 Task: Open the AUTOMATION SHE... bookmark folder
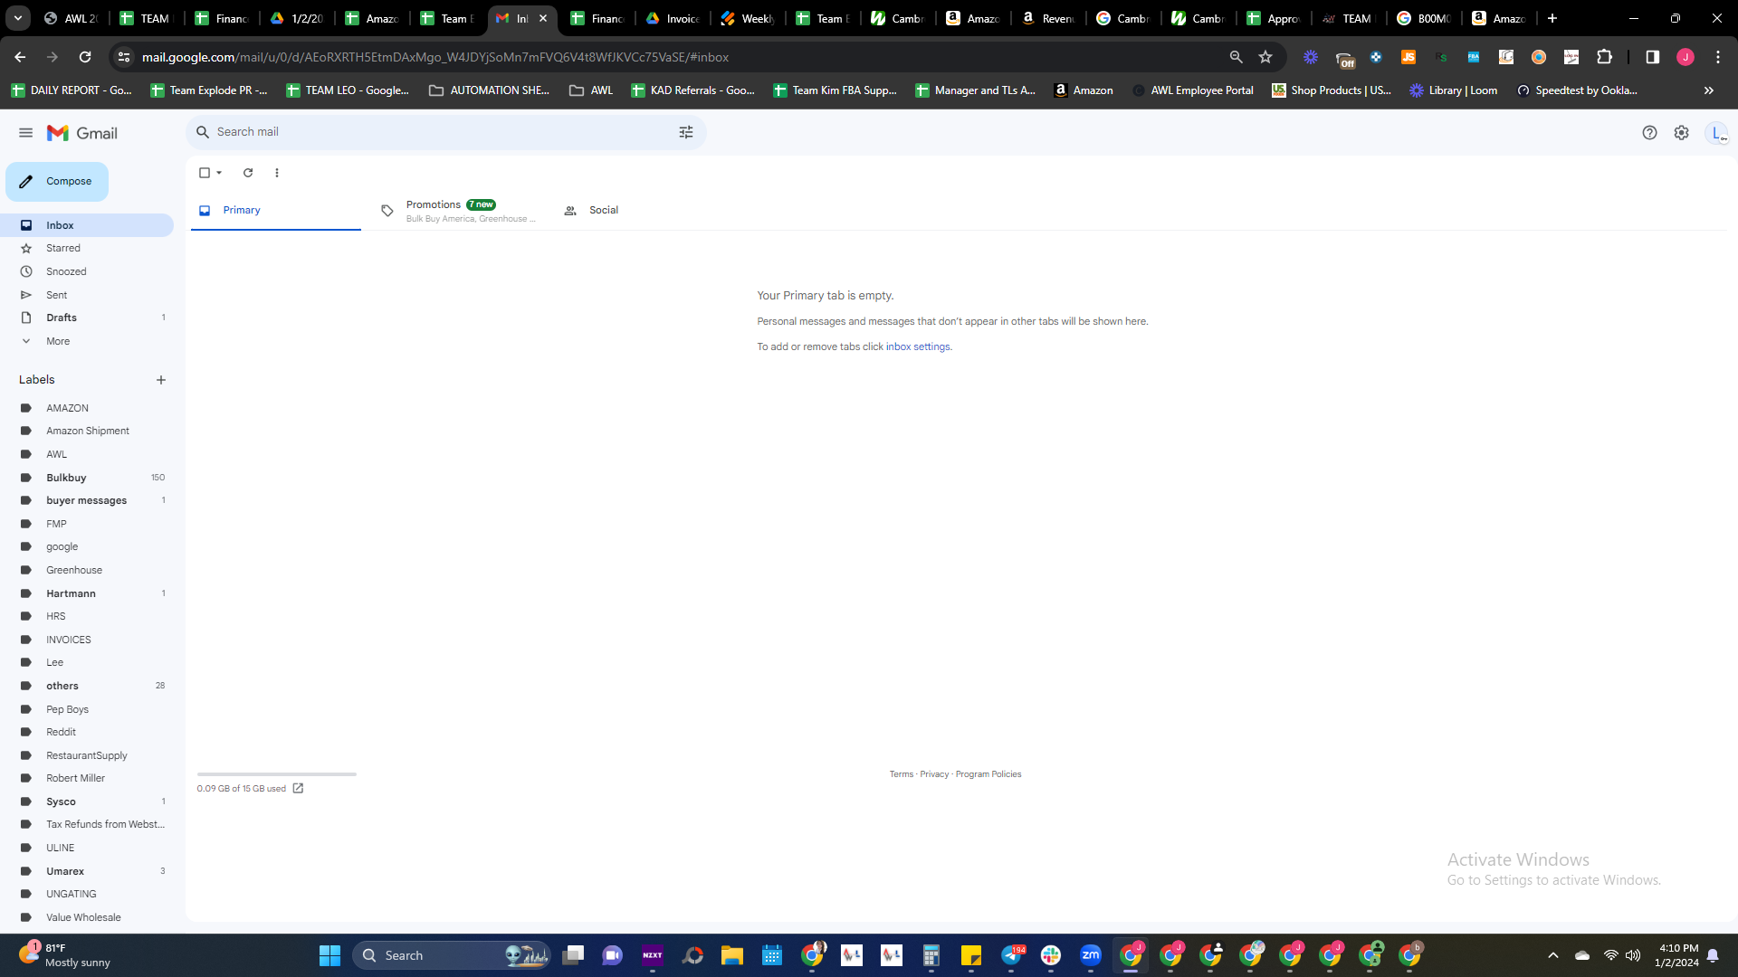[x=489, y=90]
